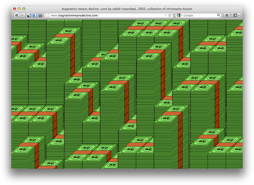Go to the Home page button
Image resolution: width=254 pixels, height=185 pixels.
coord(227,15)
